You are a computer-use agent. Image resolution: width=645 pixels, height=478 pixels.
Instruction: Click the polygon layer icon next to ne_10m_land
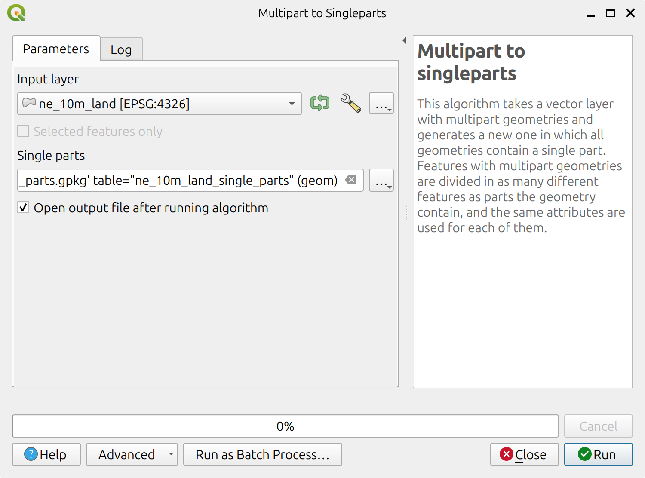tap(28, 103)
